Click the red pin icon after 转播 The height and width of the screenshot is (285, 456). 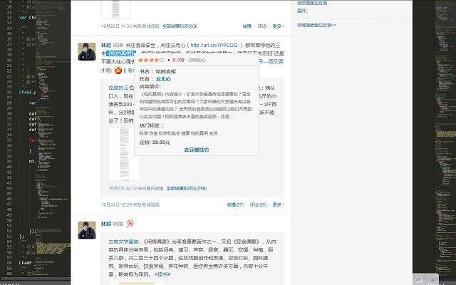pyautogui.click(x=130, y=223)
